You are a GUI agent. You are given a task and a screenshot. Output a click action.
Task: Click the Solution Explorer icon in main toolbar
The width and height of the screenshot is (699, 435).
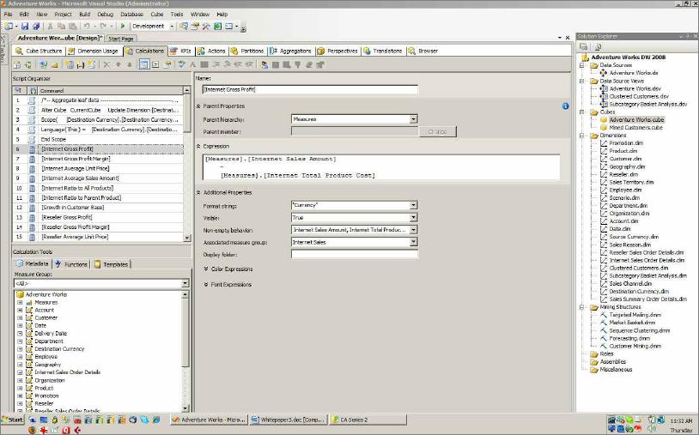[184, 27]
